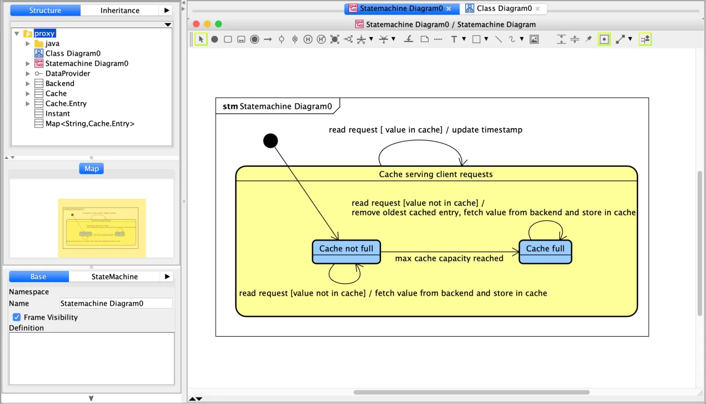706x404 pixels.
Task: Select the Cache full state
Action: [545, 252]
